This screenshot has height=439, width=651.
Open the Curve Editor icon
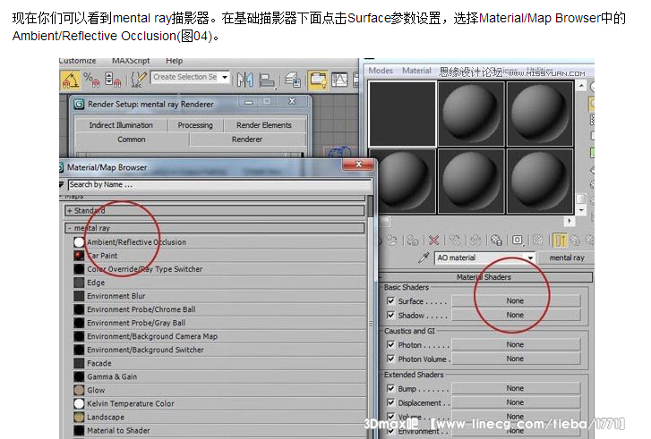click(x=339, y=80)
